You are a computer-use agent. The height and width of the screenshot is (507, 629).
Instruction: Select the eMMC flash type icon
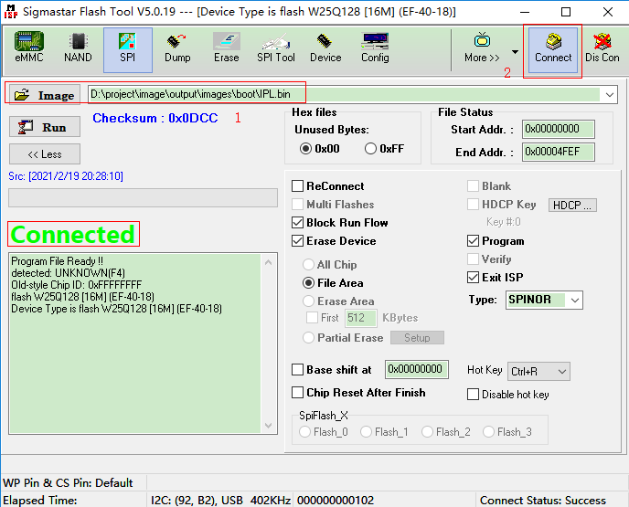click(x=29, y=48)
